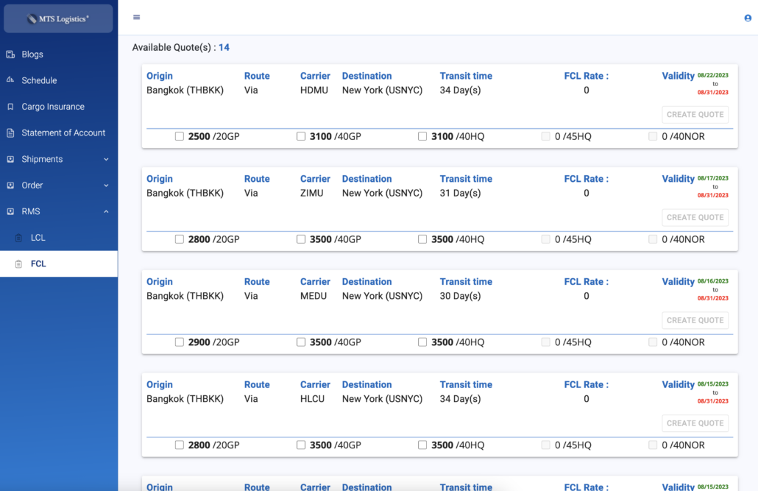
Task: Click Create Quote for MEDU carrier
Action: (x=695, y=320)
